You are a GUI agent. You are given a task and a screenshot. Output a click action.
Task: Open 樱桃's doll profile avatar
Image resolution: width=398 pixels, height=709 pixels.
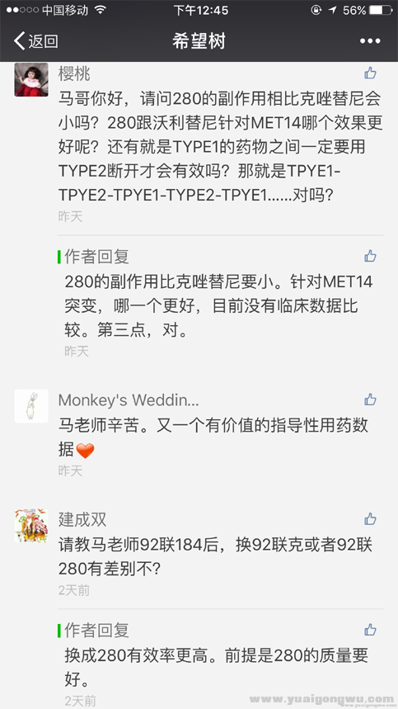point(31,79)
